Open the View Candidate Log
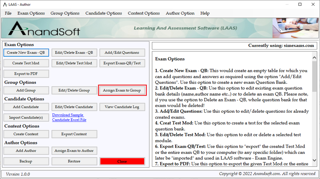 pyautogui.click(x=122, y=107)
